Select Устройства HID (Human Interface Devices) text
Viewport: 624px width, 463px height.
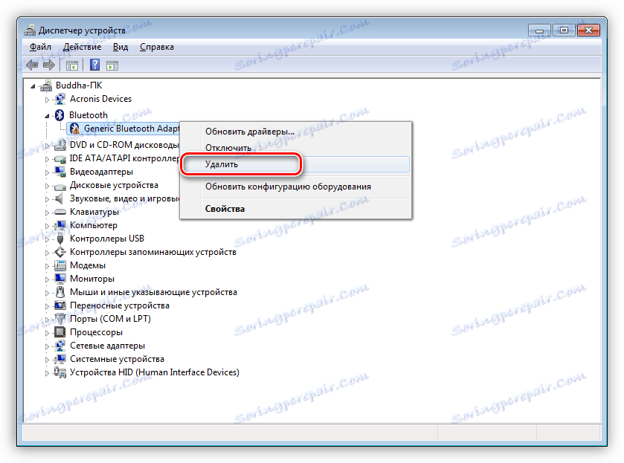(x=155, y=372)
